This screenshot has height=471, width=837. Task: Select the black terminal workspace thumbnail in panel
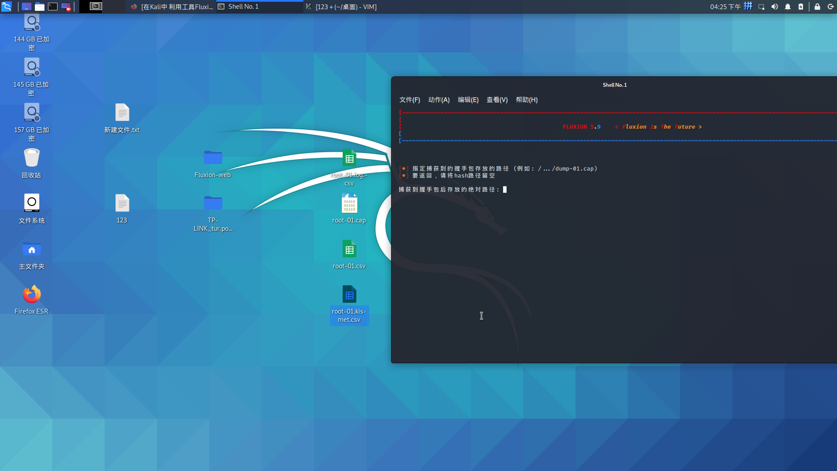(x=96, y=7)
